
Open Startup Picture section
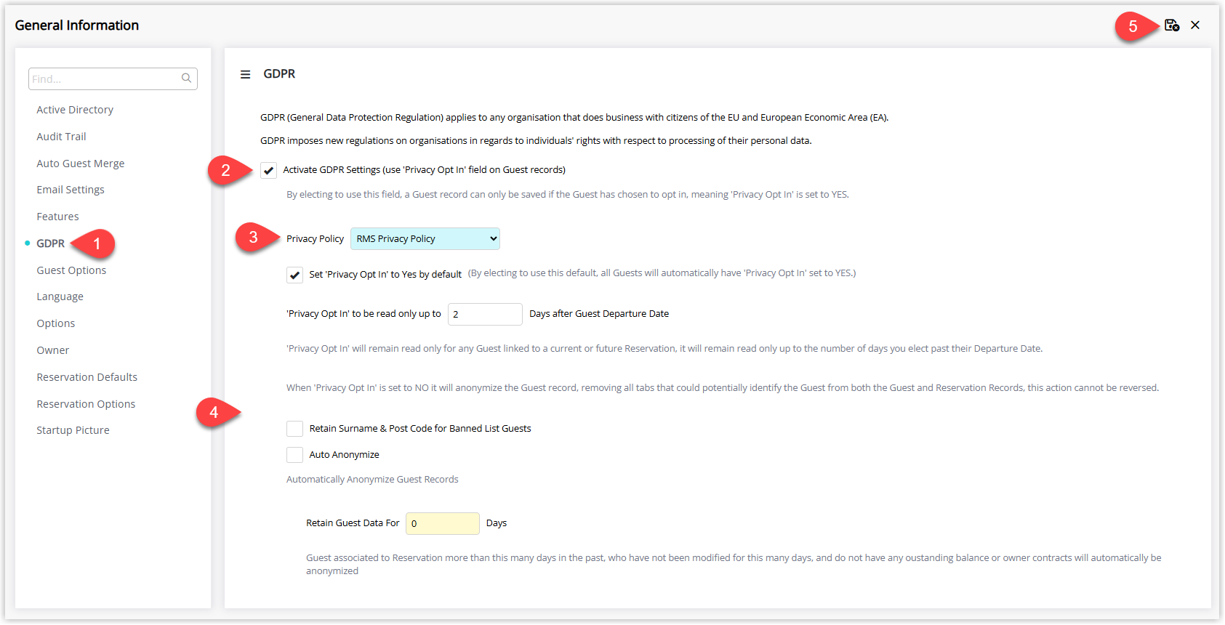pos(73,430)
